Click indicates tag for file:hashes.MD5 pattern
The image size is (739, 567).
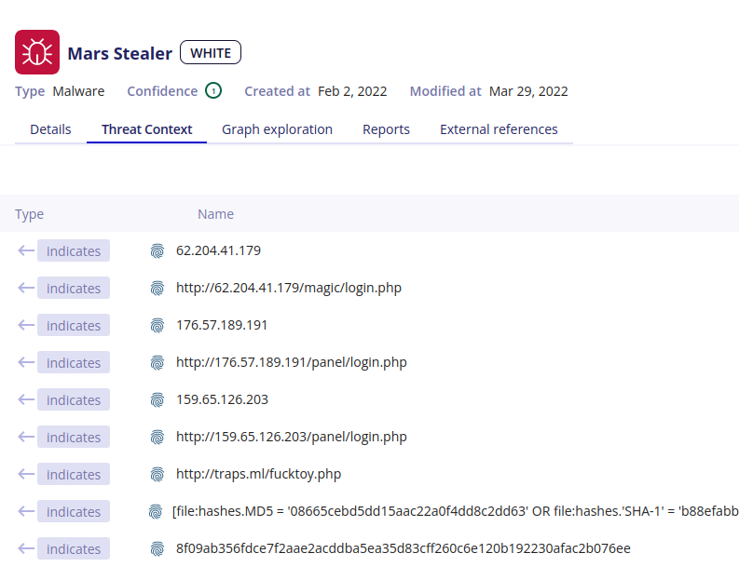coord(74,511)
